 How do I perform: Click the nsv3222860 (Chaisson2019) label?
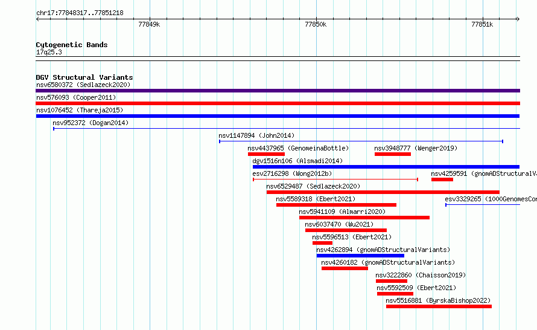[421, 275]
